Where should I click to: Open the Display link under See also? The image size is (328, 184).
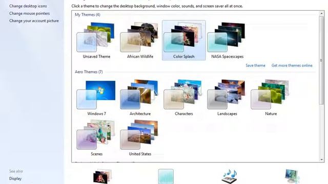pyautogui.click(x=15, y=178)
